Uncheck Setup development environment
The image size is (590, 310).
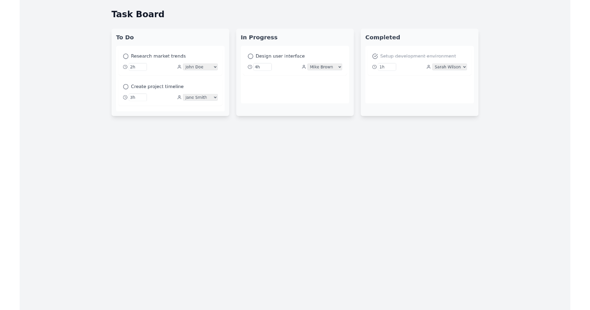tap(375, 56)
